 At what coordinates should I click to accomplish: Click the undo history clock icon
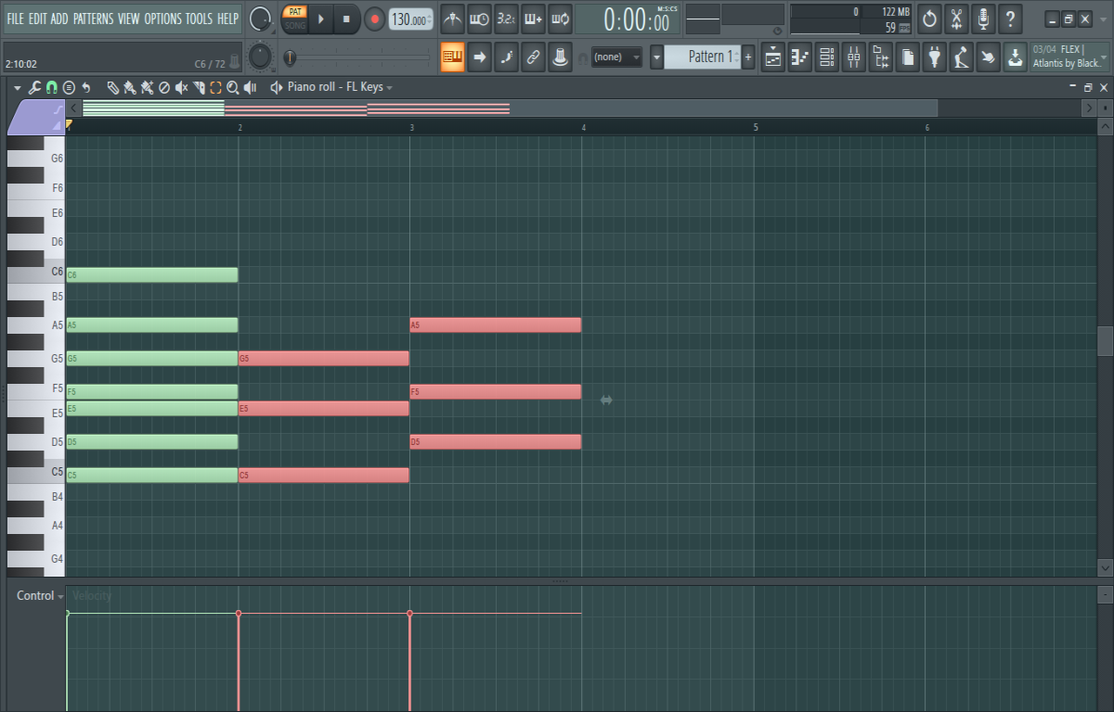tap(929, 19)
